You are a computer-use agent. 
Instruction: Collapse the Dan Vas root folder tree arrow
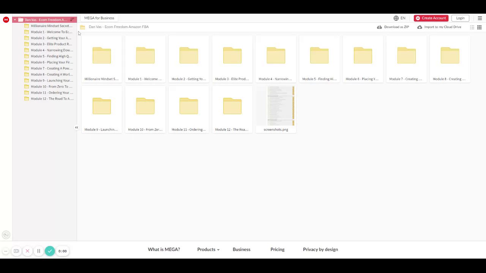(15, 20)
